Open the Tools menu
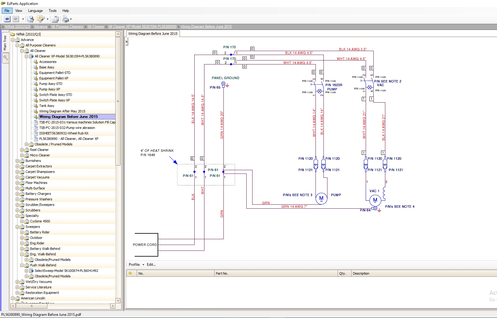497x318 pixels. pyautogui.click(x=52, y=10)
